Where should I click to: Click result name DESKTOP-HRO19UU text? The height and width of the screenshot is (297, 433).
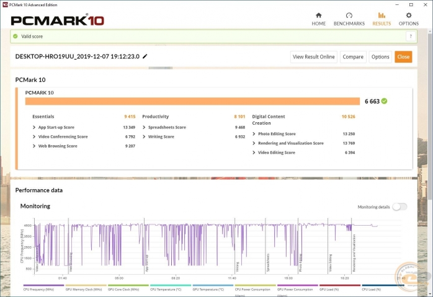click(78, 56)
